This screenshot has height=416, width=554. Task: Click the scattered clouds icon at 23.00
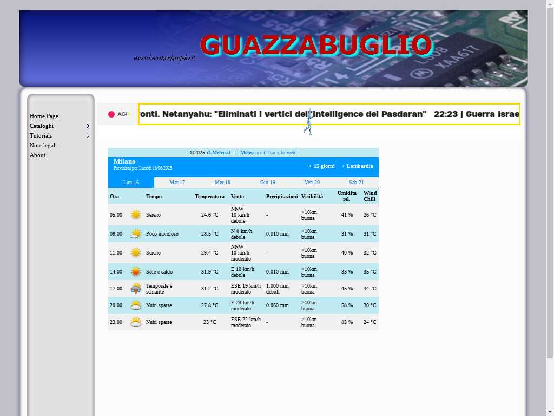click(136, 322)
